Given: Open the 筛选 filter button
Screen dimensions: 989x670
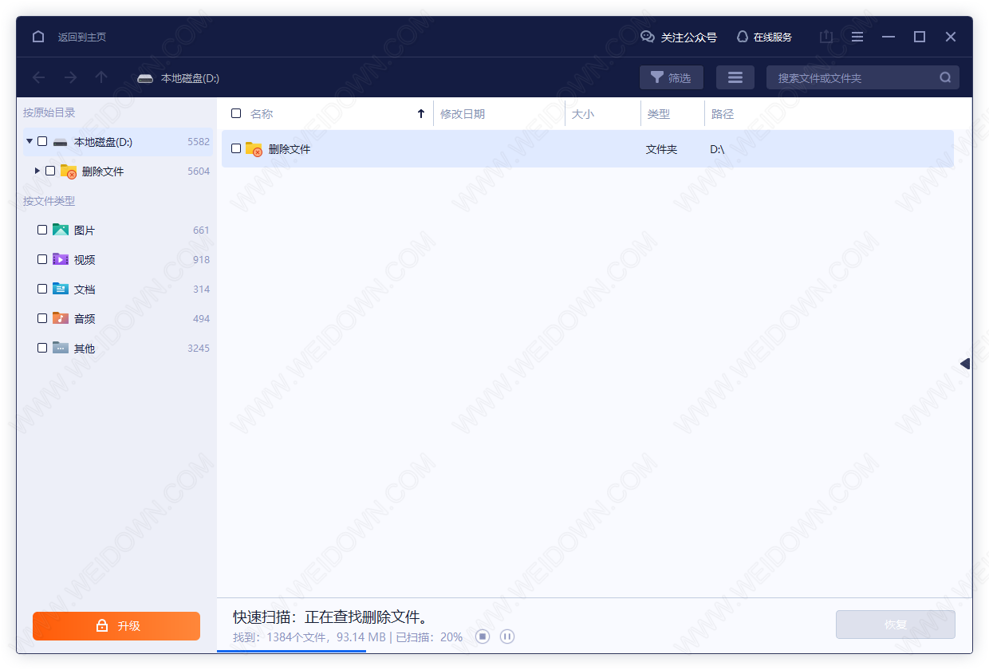Looking at the screenshot, I should (671, 77).
